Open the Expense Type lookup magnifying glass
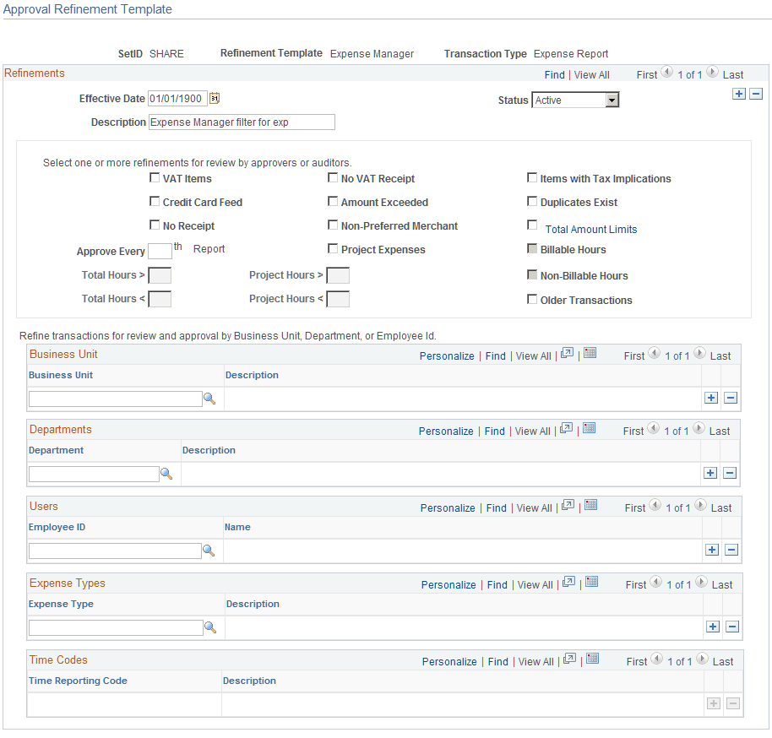The height and width of the screenshot is (738, 772). coord(209,627)
